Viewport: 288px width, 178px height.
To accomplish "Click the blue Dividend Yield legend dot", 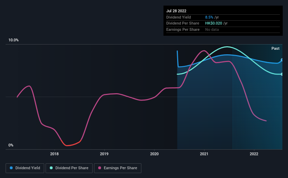I will 11,168.
